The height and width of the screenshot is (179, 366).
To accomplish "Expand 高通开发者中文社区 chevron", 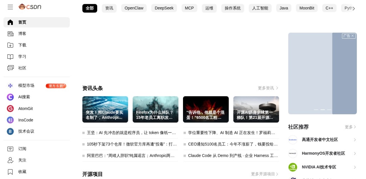I will pyautogui.click(x=355, y=140).
